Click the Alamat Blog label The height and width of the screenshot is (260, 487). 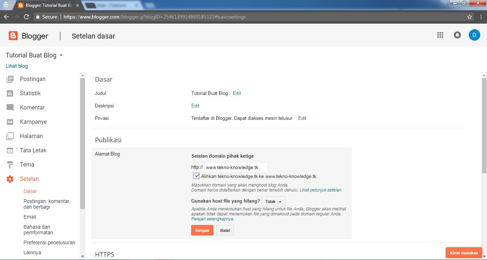(x=107, y=154)
